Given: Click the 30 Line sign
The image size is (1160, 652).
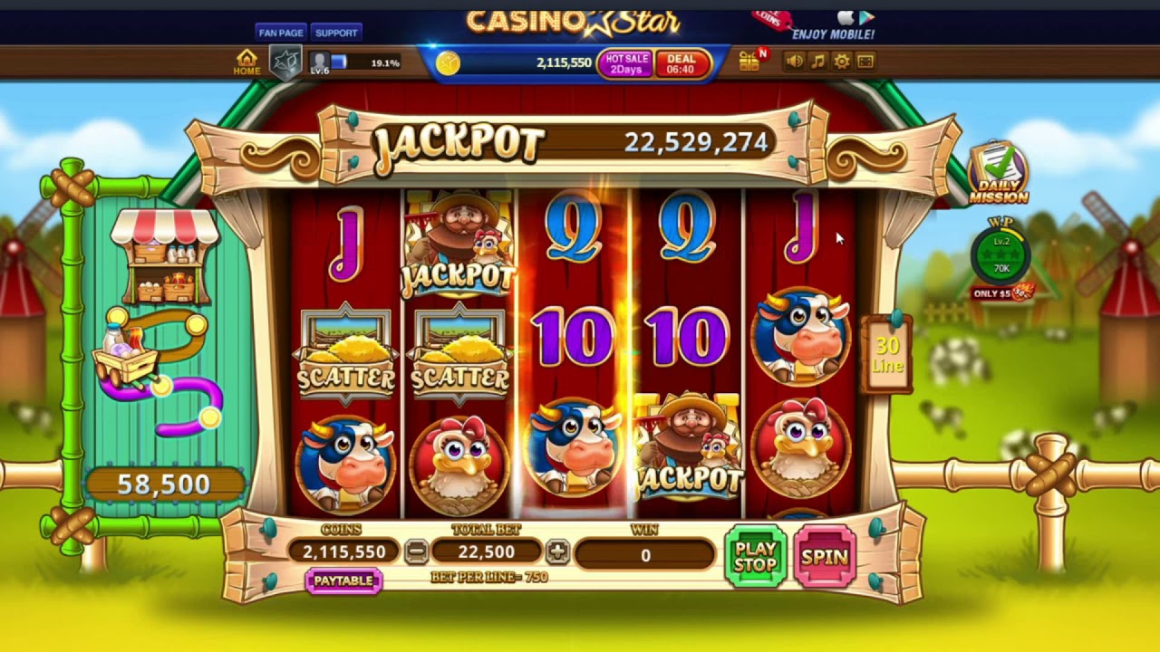Looking at the screenshot, I should pyautogui.click(x=887, y=354).
